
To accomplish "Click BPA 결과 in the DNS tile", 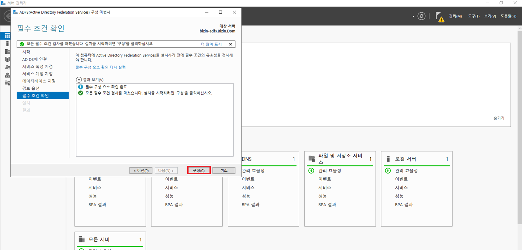I will pyautogui.click(x=251, y=205).
